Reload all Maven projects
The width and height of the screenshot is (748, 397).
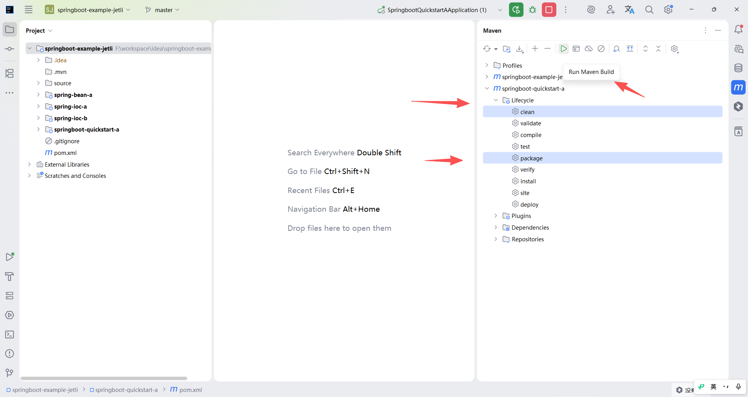pos(487,49)
